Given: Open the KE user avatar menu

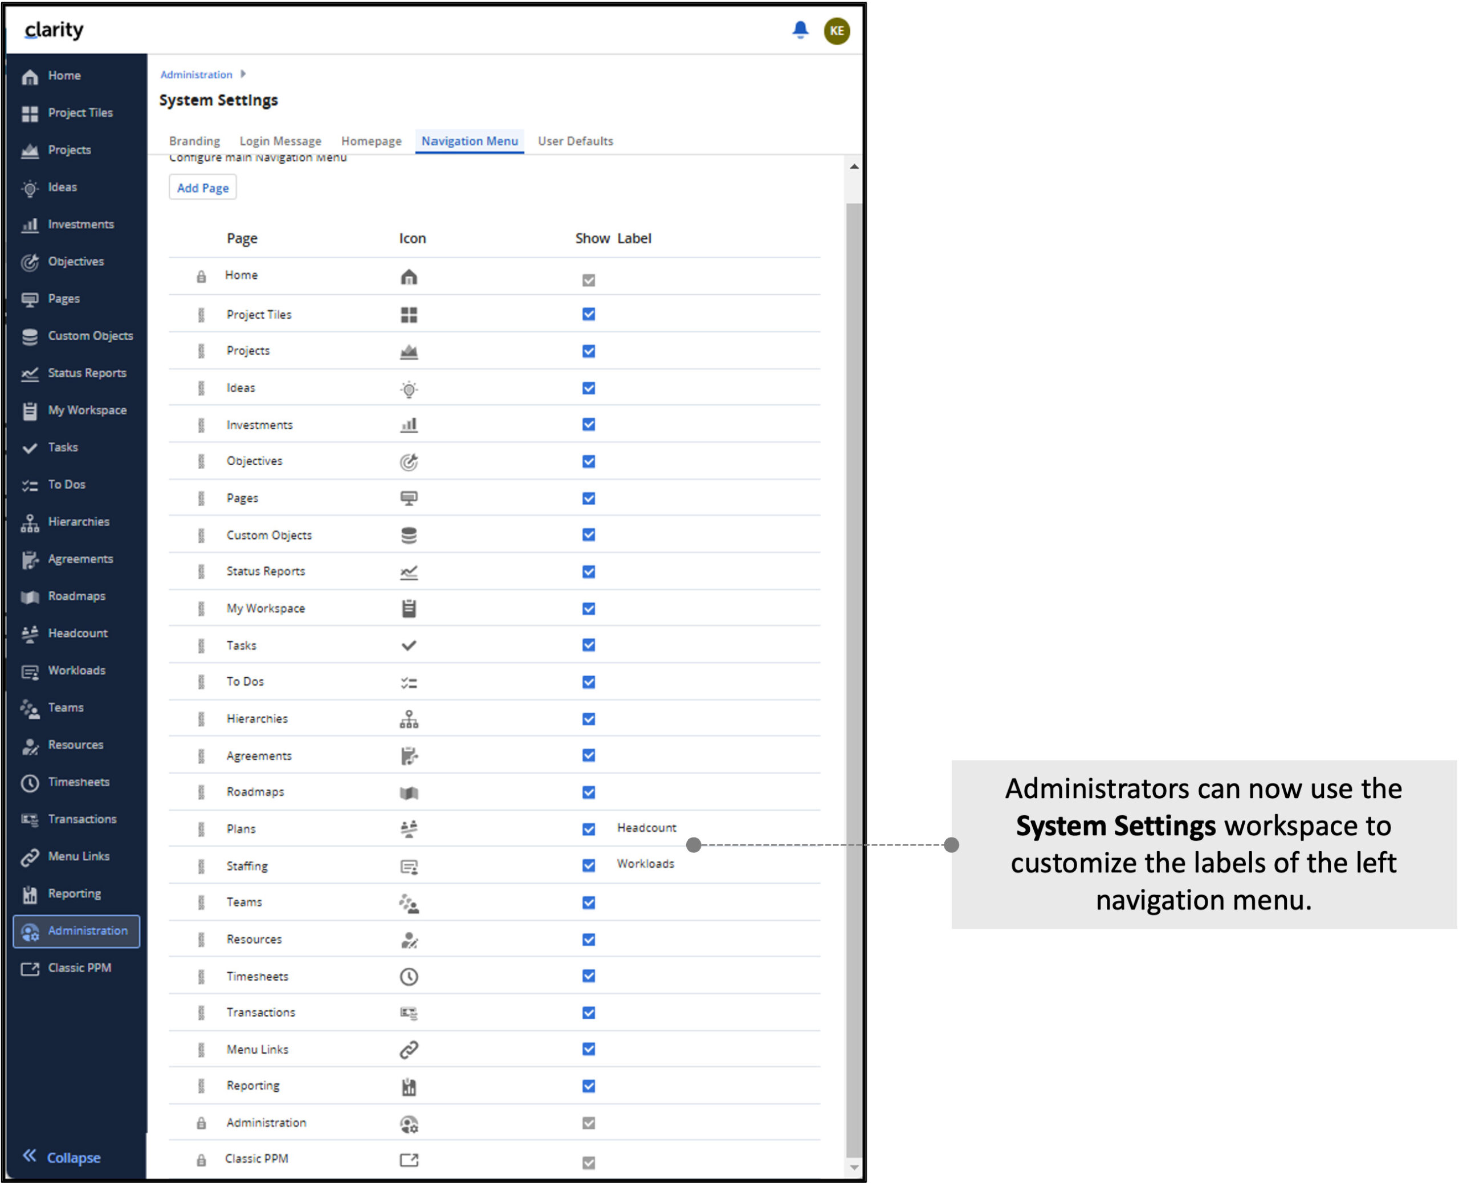Looking at the screenshot, I should click(x=837, y=31).
